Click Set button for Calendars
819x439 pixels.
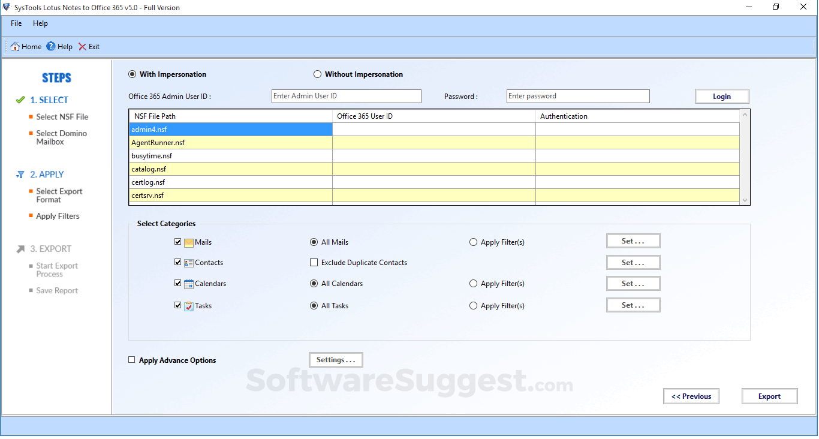coord(633,284)
